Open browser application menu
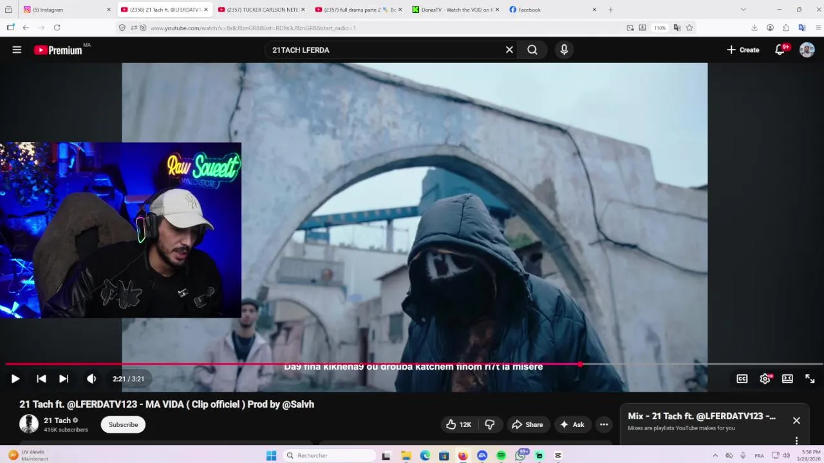 pyautogui.click(x=818, y=28)
